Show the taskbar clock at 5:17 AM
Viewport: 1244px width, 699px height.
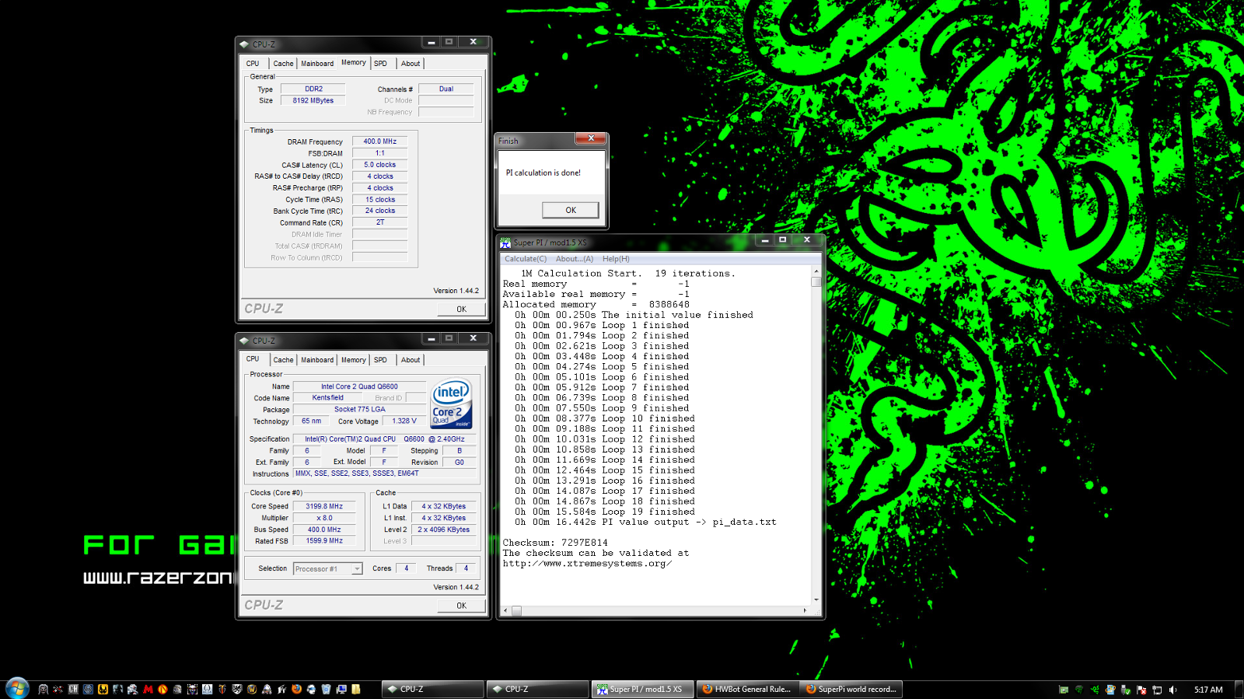tap(1208, 690)
